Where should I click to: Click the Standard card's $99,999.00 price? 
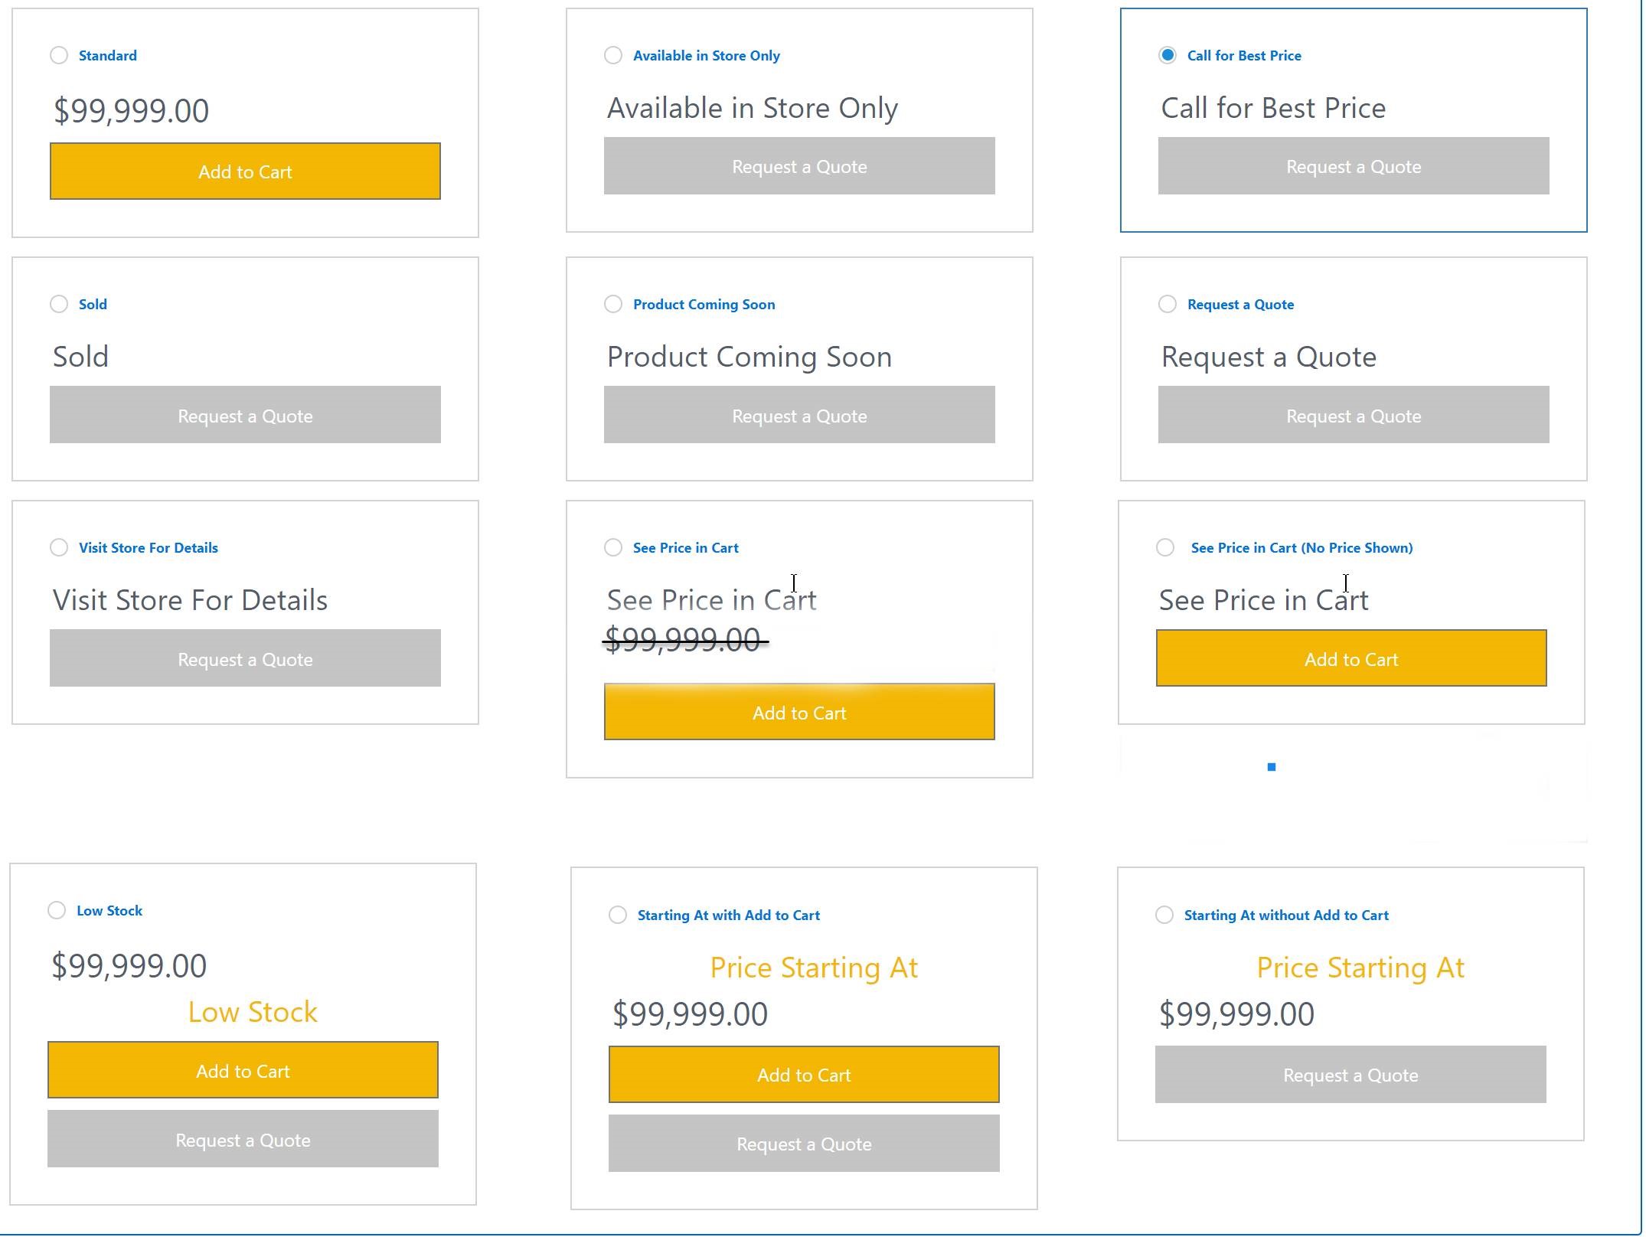click(x=131, y=111)
